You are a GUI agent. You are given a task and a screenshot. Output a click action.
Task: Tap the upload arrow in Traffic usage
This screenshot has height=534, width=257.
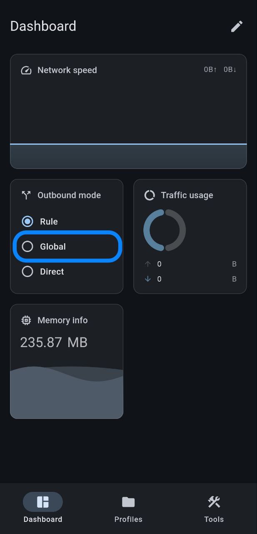tap(147, 264)
